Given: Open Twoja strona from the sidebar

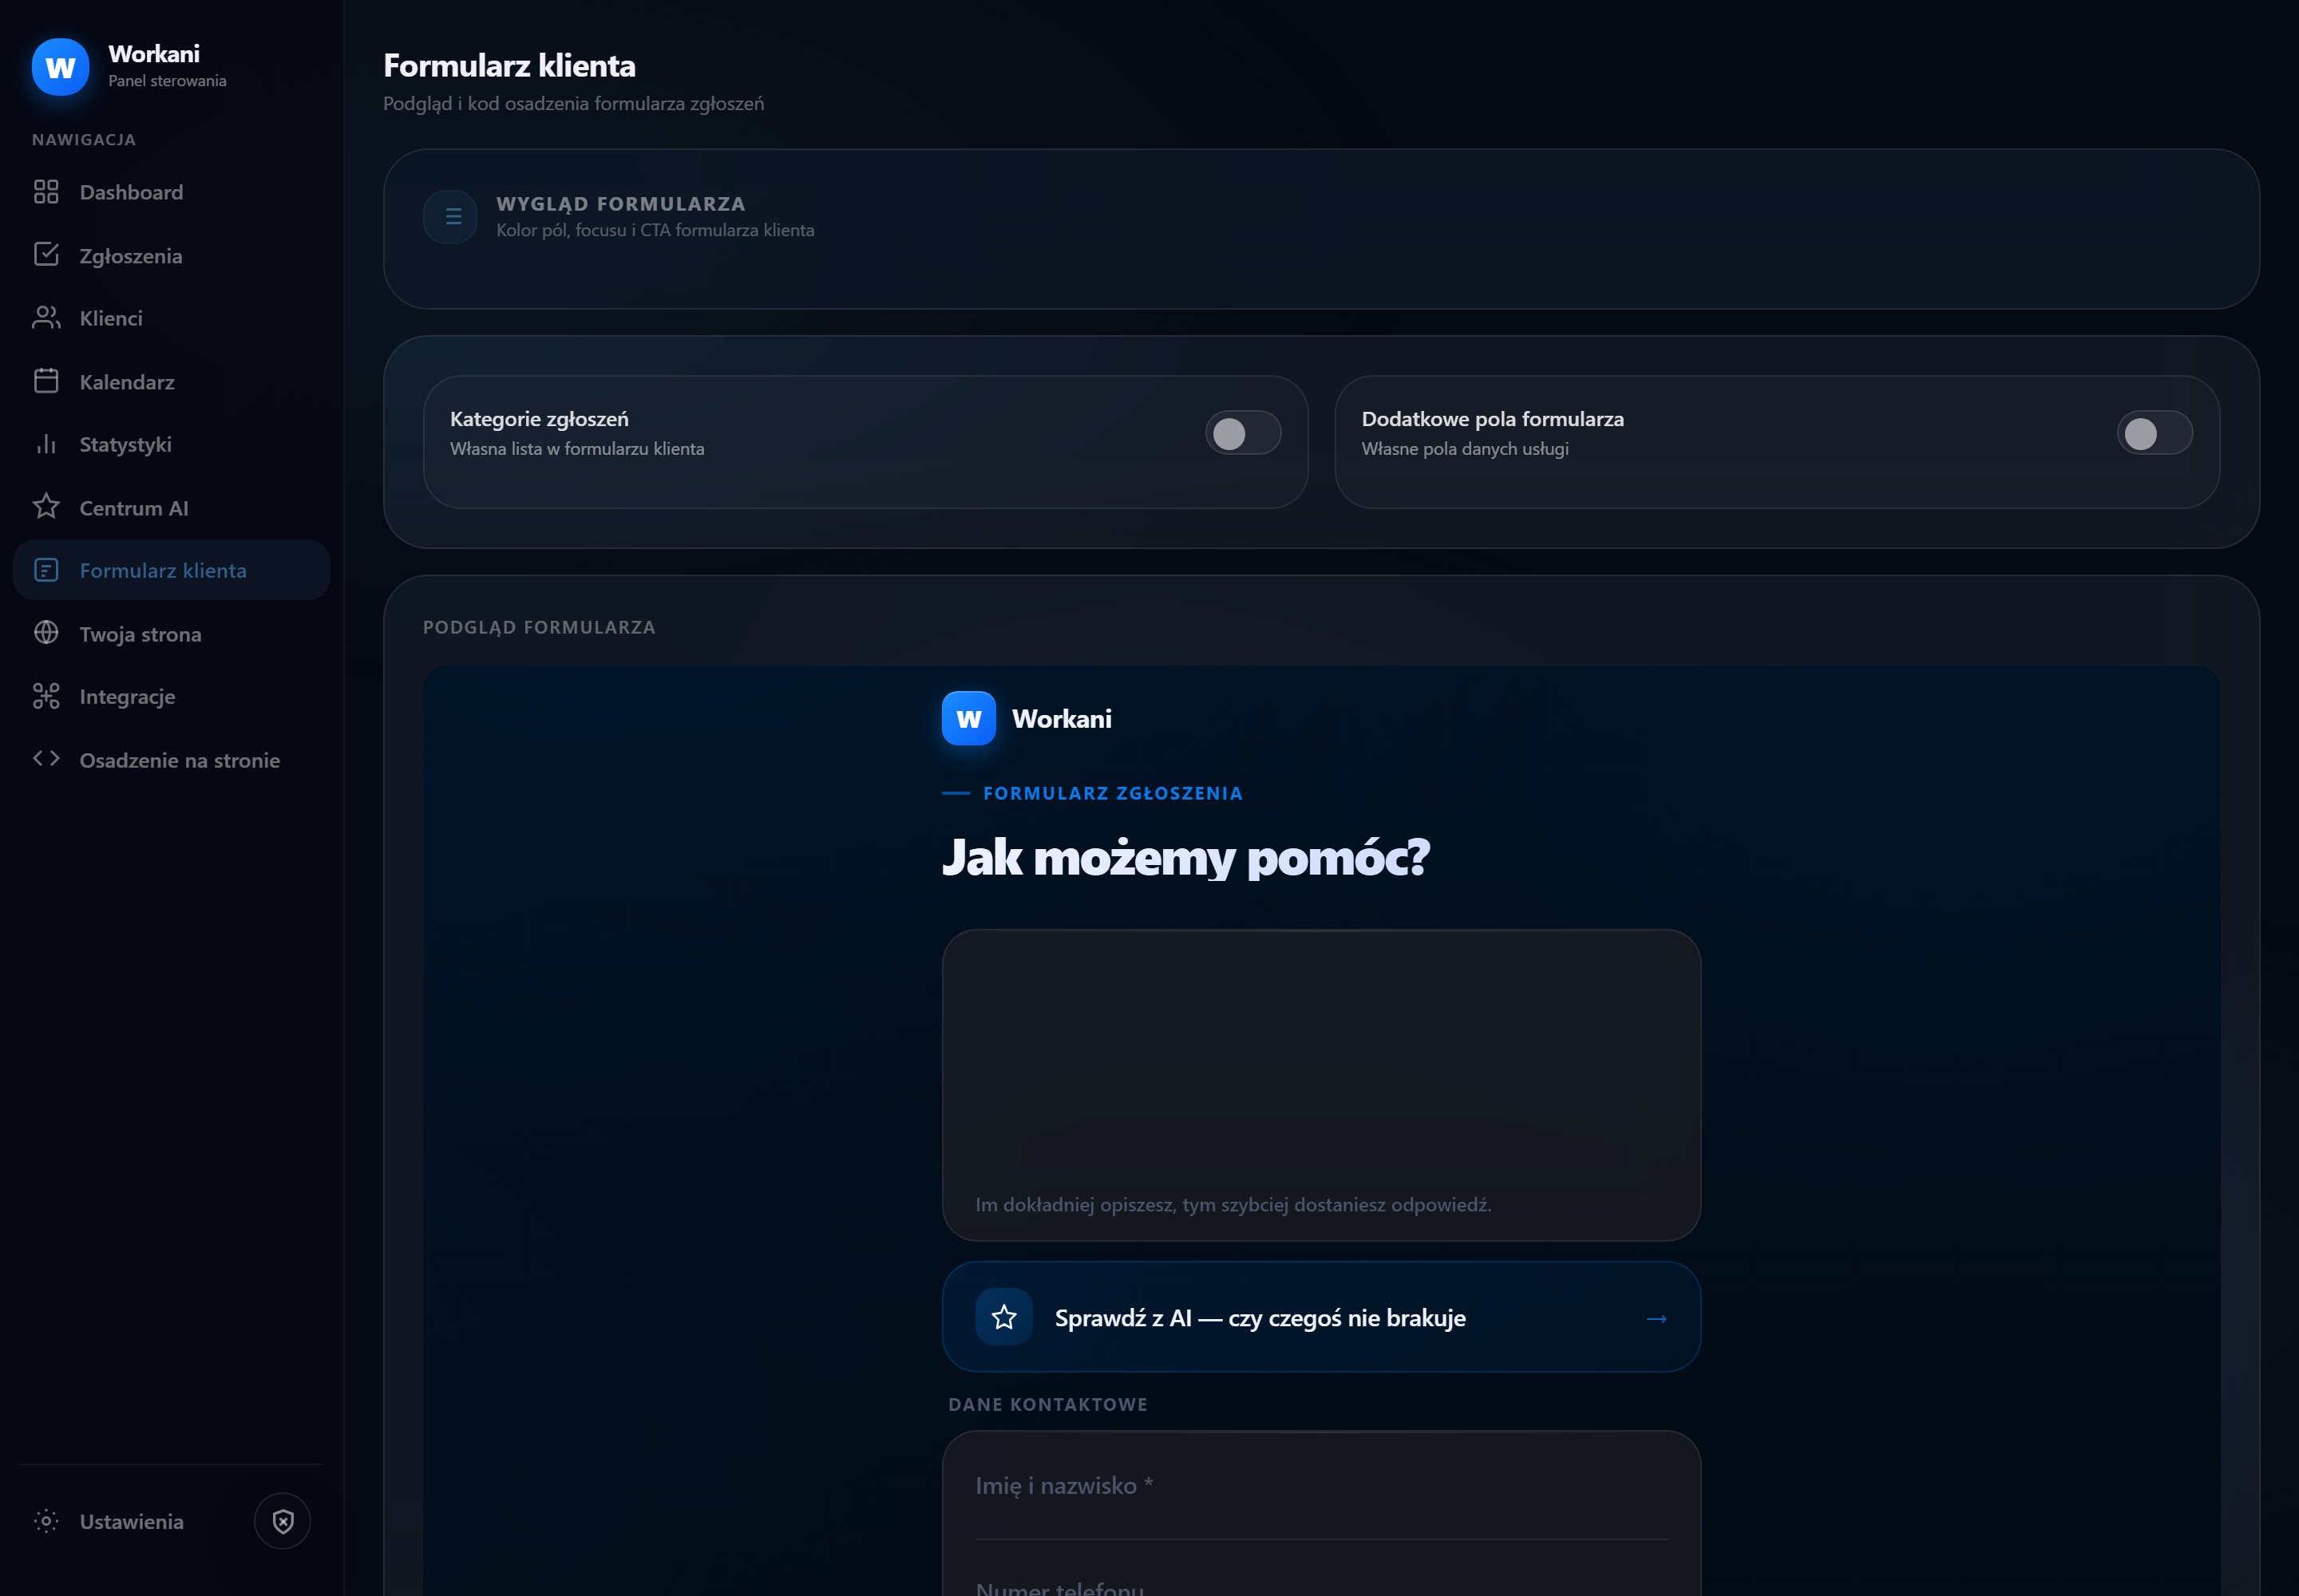Looking at the screenshot, I should tap(171, 633).
